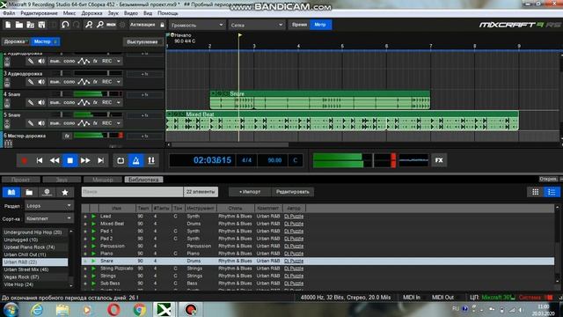Undo the last action with the curved arrow icon
This screenshot has height=317, width=563.
[64, 25]
